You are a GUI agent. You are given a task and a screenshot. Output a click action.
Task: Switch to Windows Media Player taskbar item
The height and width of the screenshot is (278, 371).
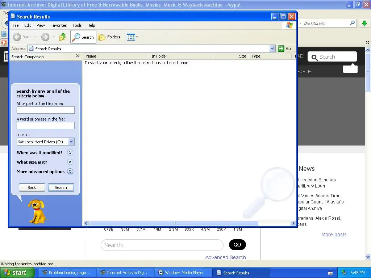tap(183, 273)
